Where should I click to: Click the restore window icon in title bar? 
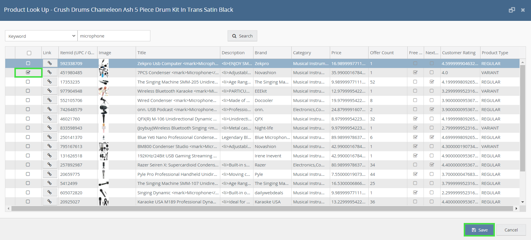coord(512,10)
